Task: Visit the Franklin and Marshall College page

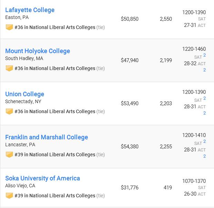Action: [x=47, y=137]
